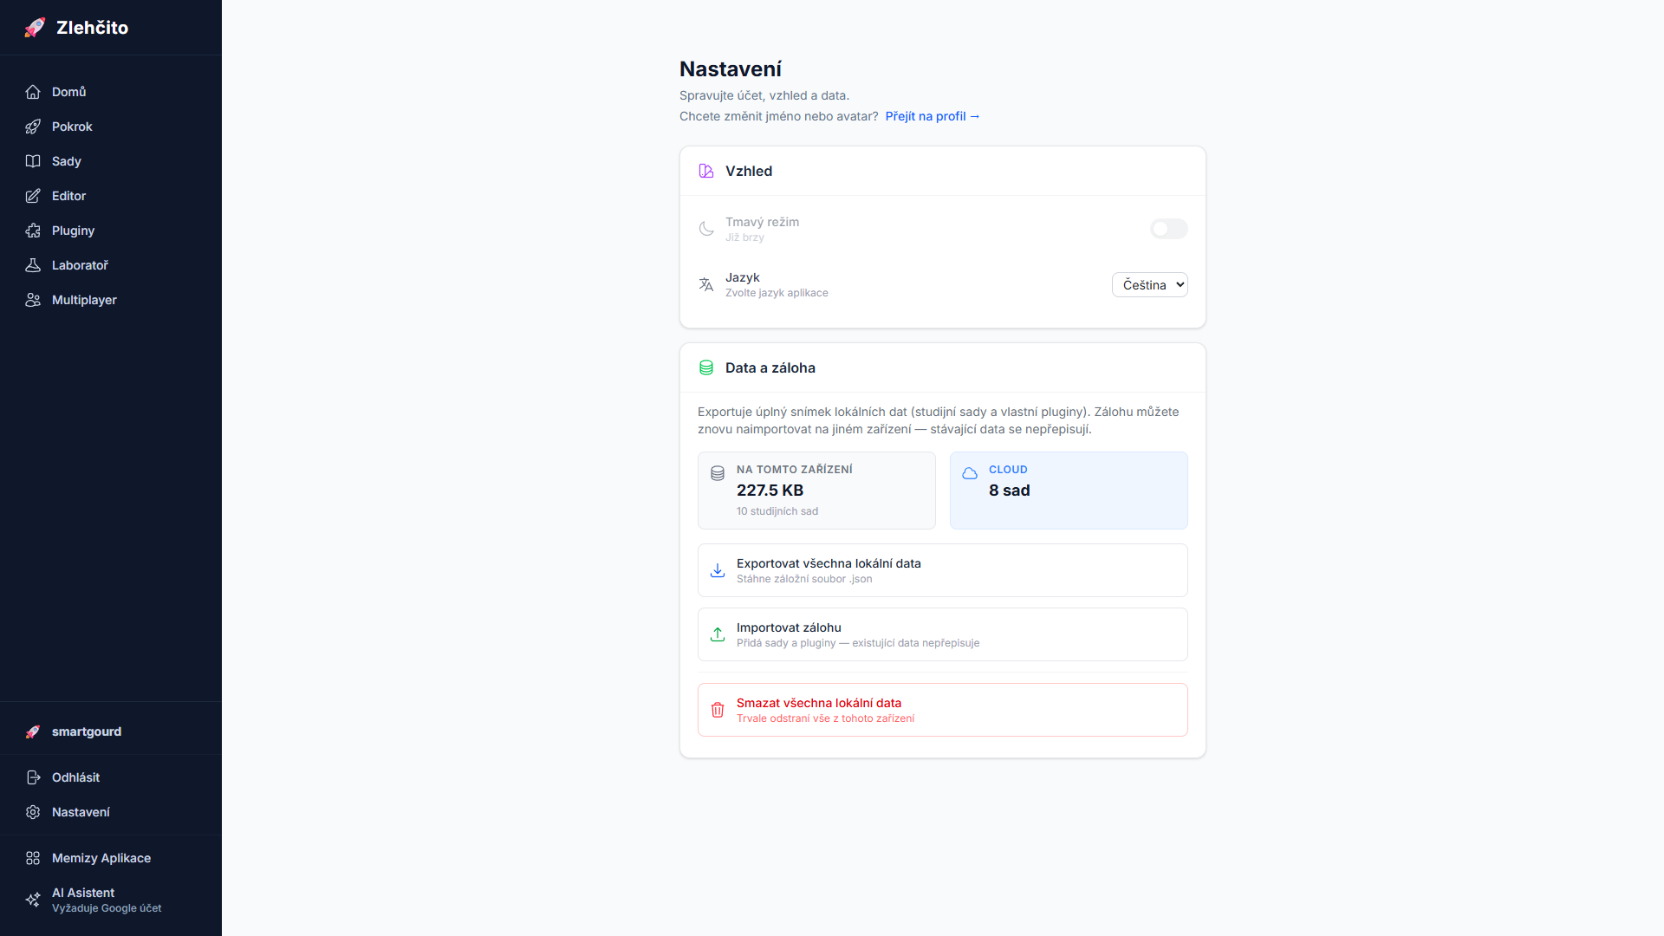Click Exportovat všechna lokální data button
1664x936 pixels.
[942, 570]
